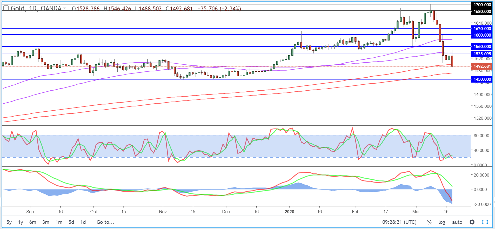Click the 1620.000 horizontal line label
This screenshot has height=229, width=495.
point(482,29)
